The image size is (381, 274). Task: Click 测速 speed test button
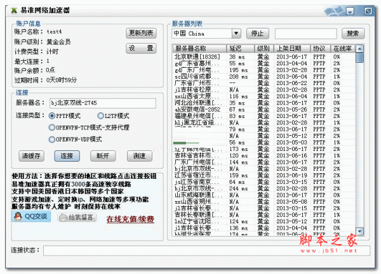140,156
